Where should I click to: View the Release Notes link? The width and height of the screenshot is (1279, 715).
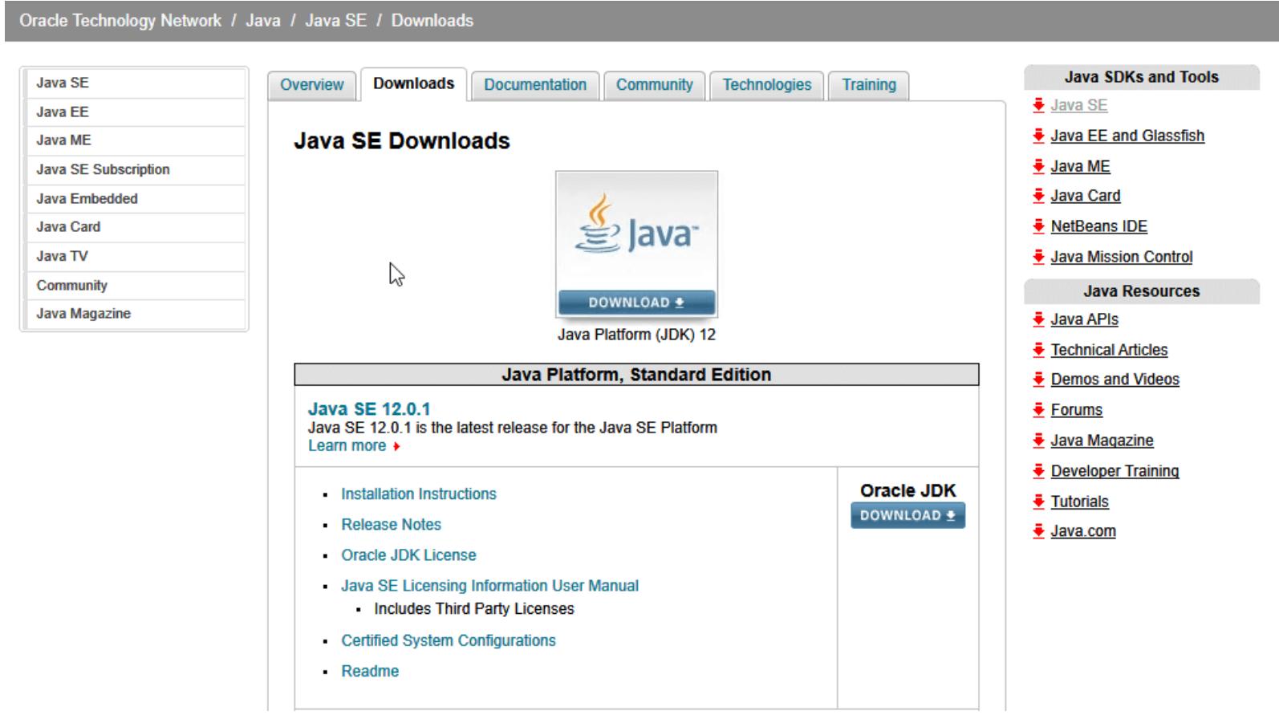click(391, 525)
